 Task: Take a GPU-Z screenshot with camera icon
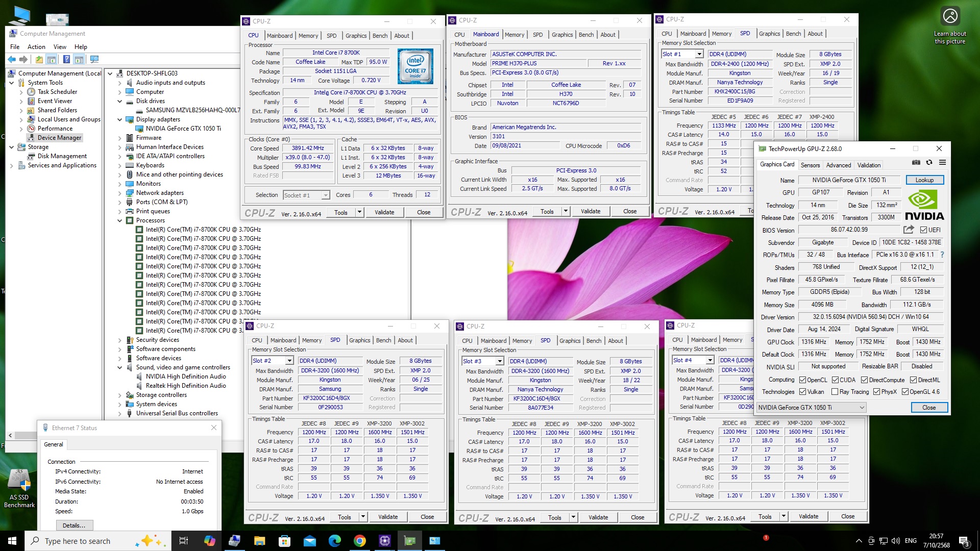click(916, 163)
